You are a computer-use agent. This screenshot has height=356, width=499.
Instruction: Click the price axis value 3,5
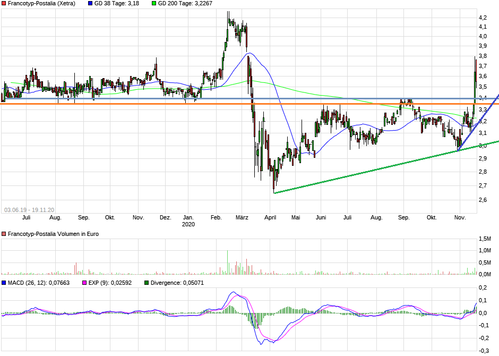click(x=483, y=87)
